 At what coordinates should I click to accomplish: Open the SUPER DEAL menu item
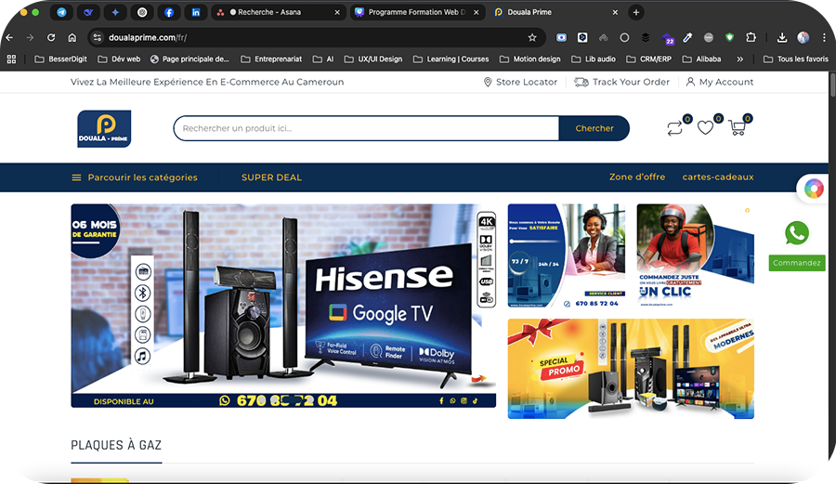click(x=271, y=177)
